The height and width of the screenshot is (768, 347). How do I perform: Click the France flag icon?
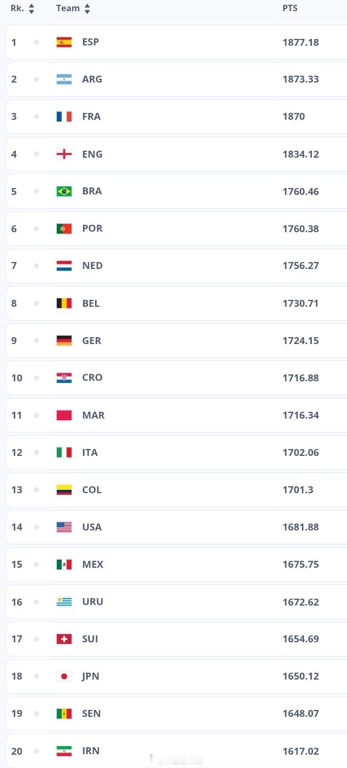(x=64, y=117)
